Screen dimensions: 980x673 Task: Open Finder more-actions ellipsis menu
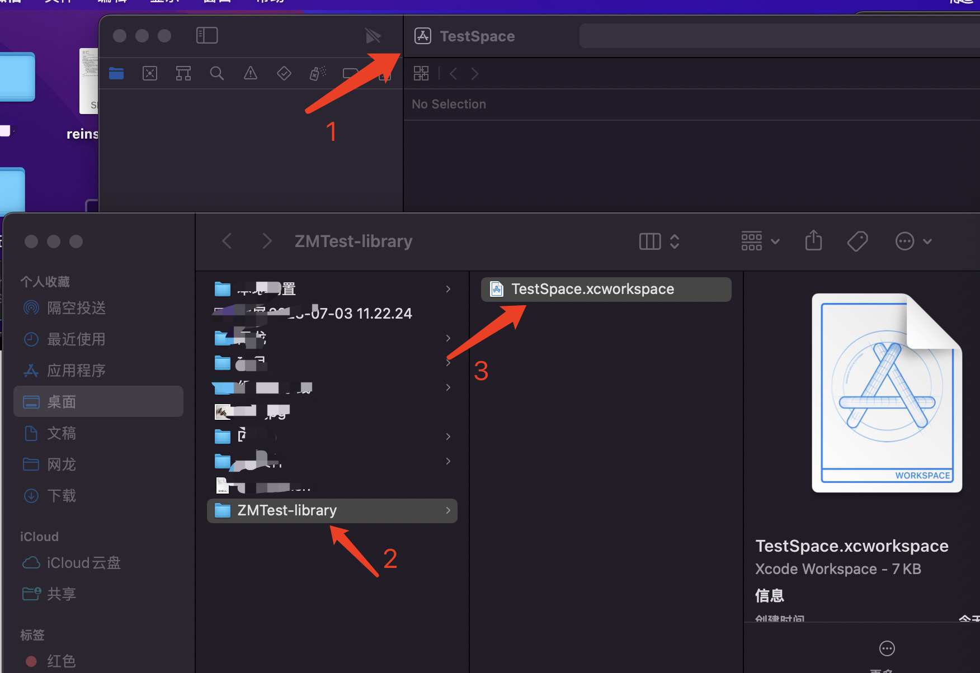(913, 241)
